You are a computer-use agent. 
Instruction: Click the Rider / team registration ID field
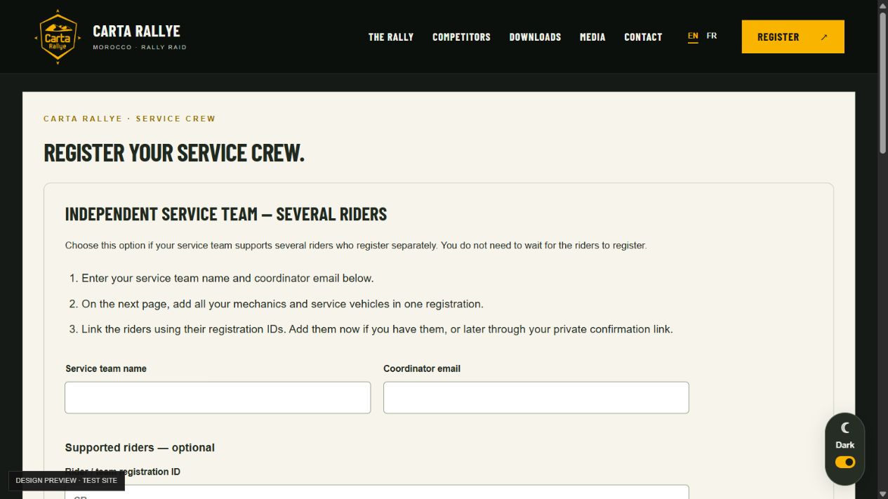[377, 491]
